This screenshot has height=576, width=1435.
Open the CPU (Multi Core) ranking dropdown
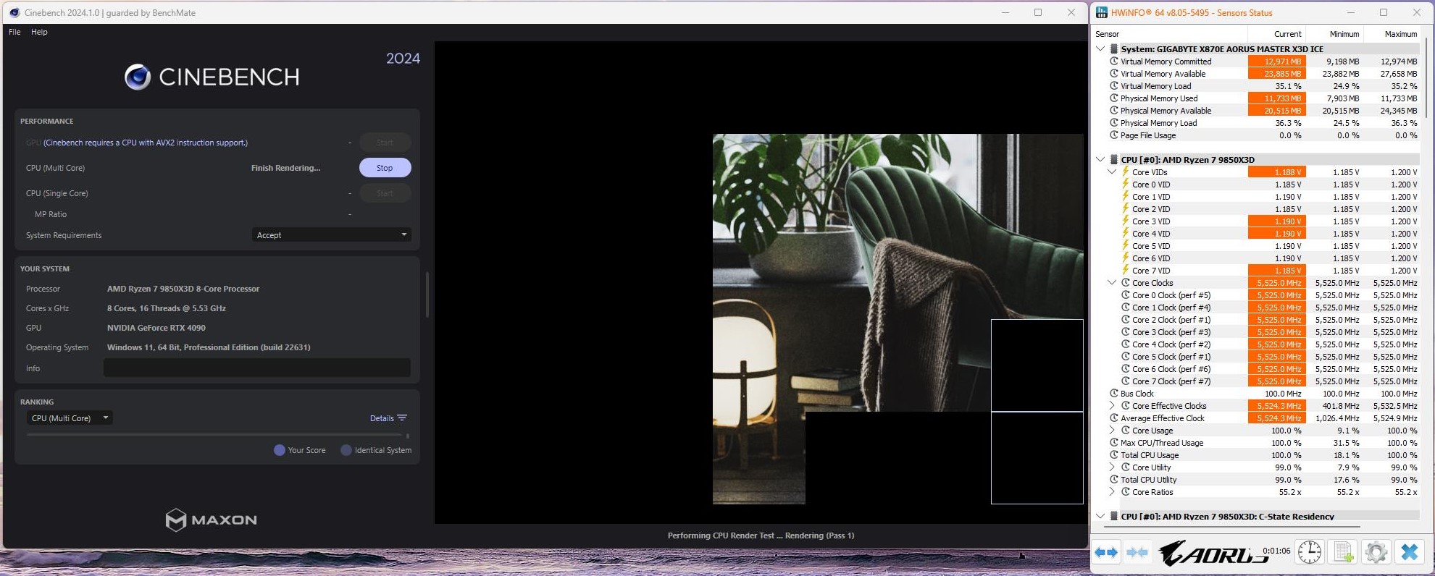pyautogui.click(x=70, y=418)
